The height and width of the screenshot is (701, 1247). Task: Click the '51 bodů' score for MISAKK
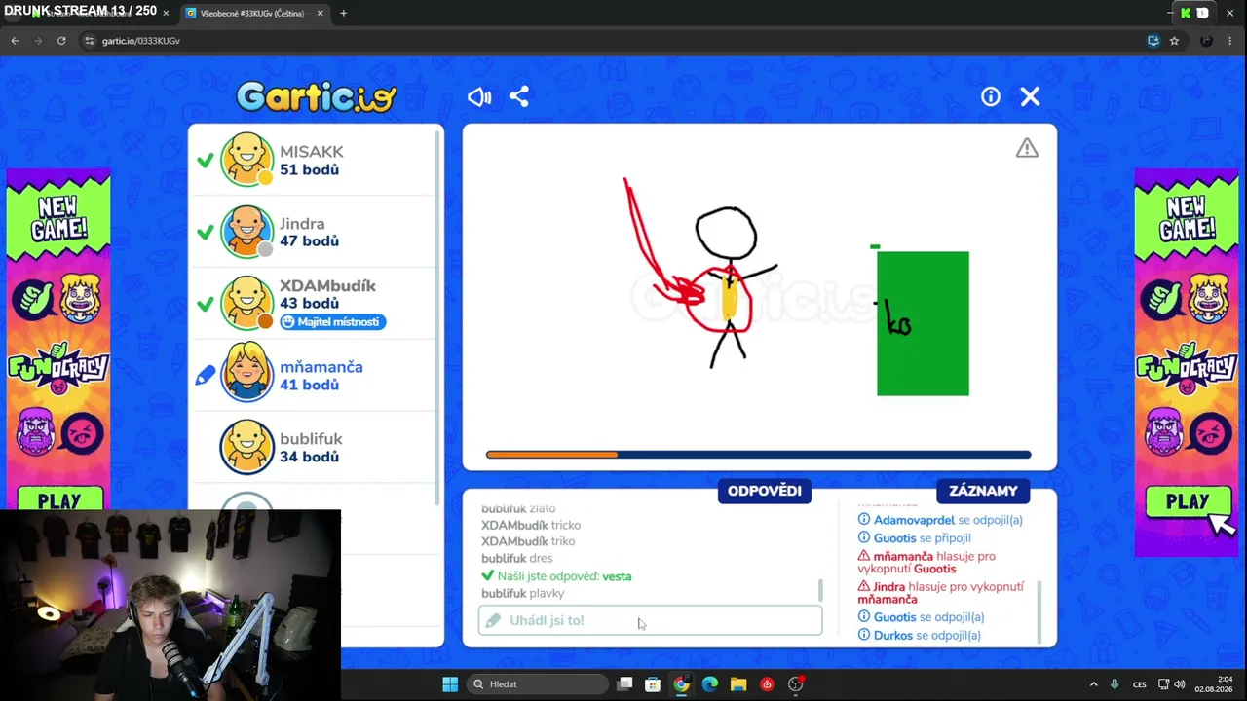[x=309, y=169]
